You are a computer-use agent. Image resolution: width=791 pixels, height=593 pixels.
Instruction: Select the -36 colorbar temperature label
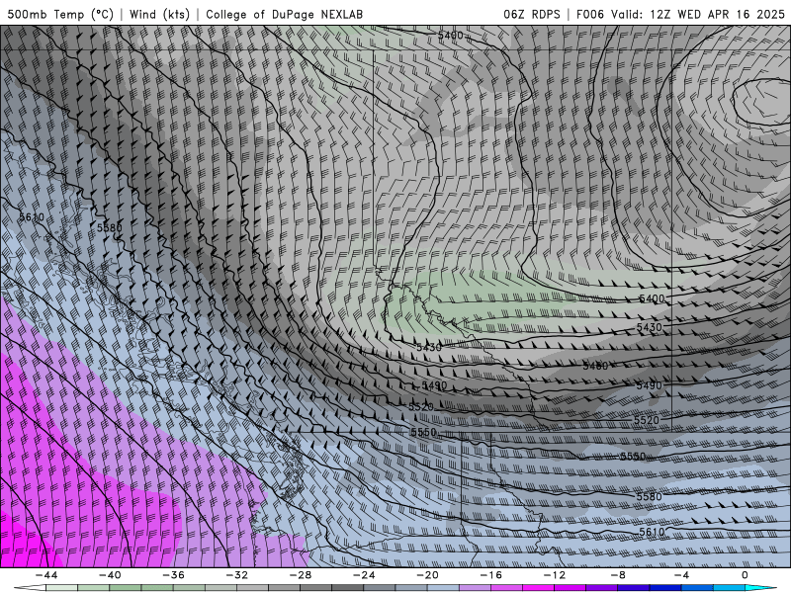pyautogui.click(x=173, y=575)
